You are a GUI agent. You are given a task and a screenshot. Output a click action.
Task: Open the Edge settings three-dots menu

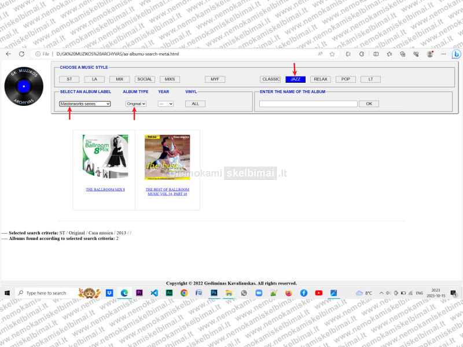(x=443, y=54)
